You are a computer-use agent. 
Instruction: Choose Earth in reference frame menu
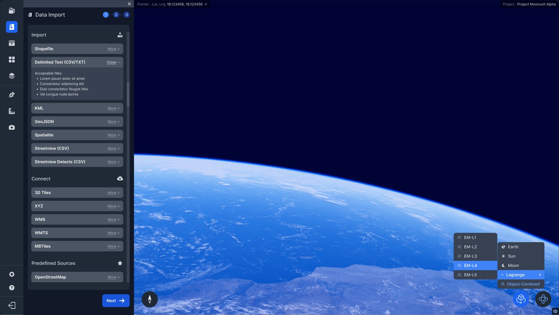coord(521,247)
